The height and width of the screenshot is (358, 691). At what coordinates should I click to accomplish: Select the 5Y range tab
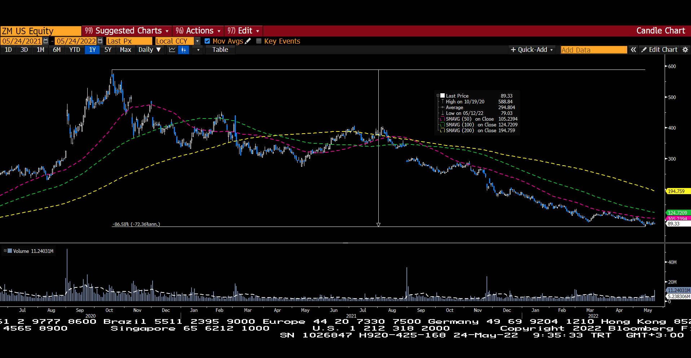[x=108, y=50]
